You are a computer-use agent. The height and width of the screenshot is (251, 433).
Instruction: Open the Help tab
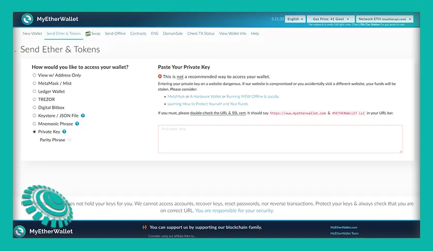[255, 34]
